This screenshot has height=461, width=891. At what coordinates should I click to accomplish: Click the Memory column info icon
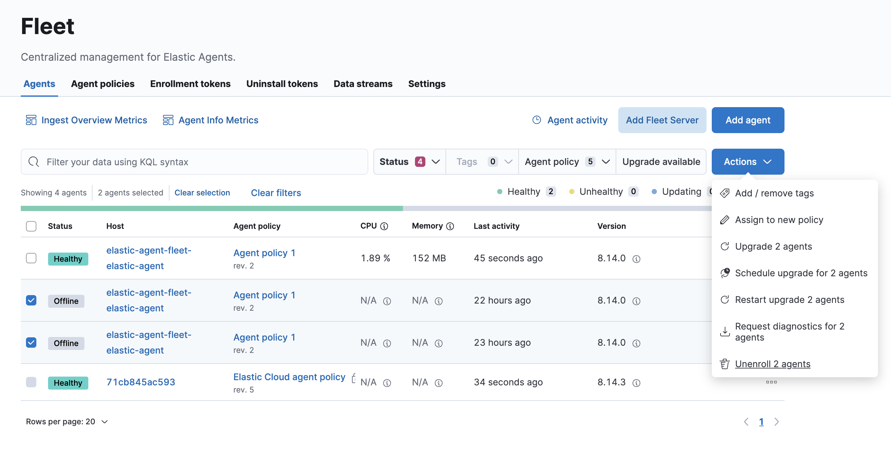[450, 226]
